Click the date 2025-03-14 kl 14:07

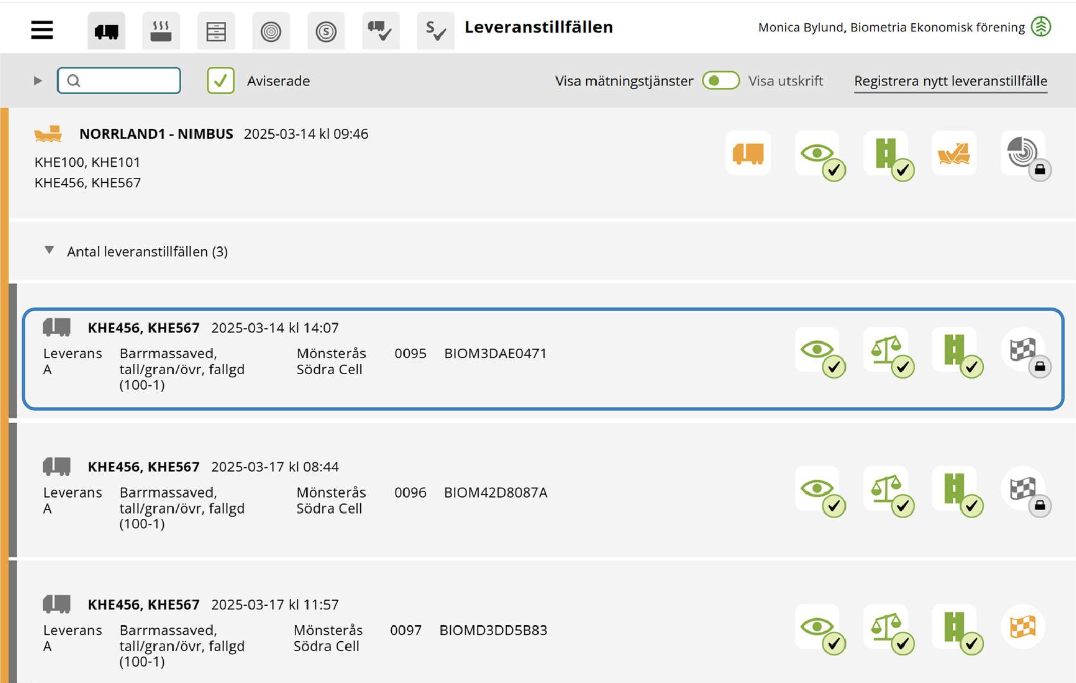click(275, 328)
